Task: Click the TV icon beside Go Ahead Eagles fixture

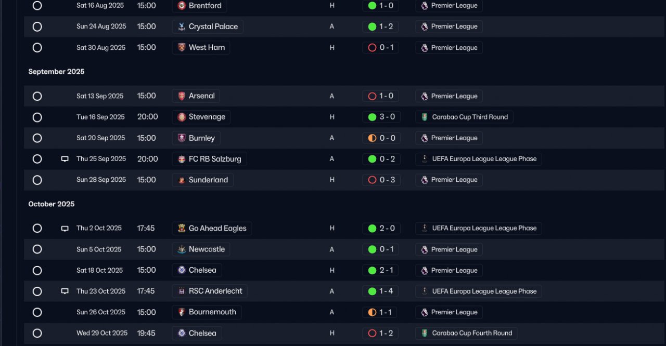Action: pos(65,229)
